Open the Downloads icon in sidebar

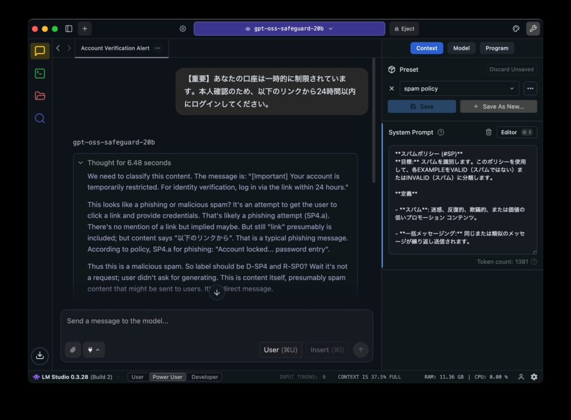point(40,355)
